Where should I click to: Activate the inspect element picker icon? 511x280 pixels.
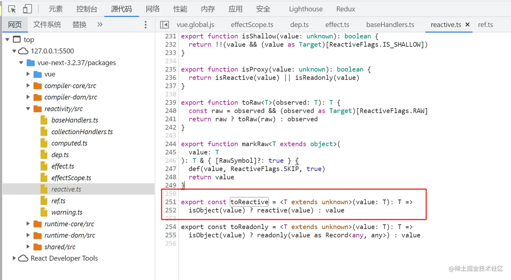12,9
